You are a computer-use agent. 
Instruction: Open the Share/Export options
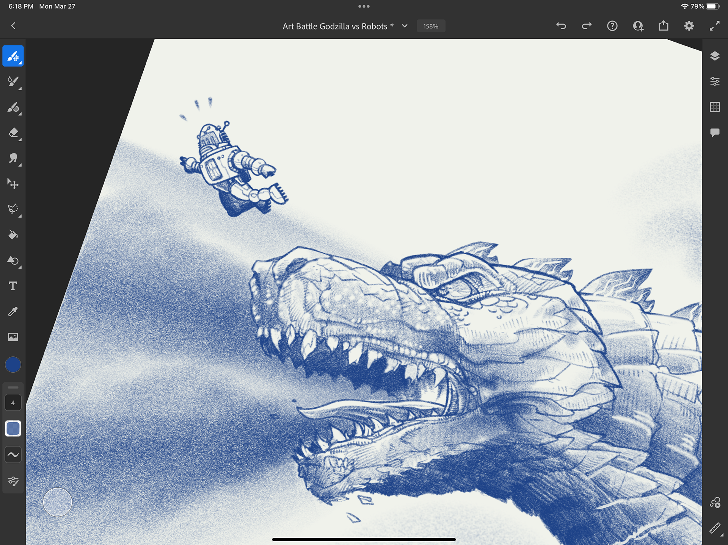663,26
